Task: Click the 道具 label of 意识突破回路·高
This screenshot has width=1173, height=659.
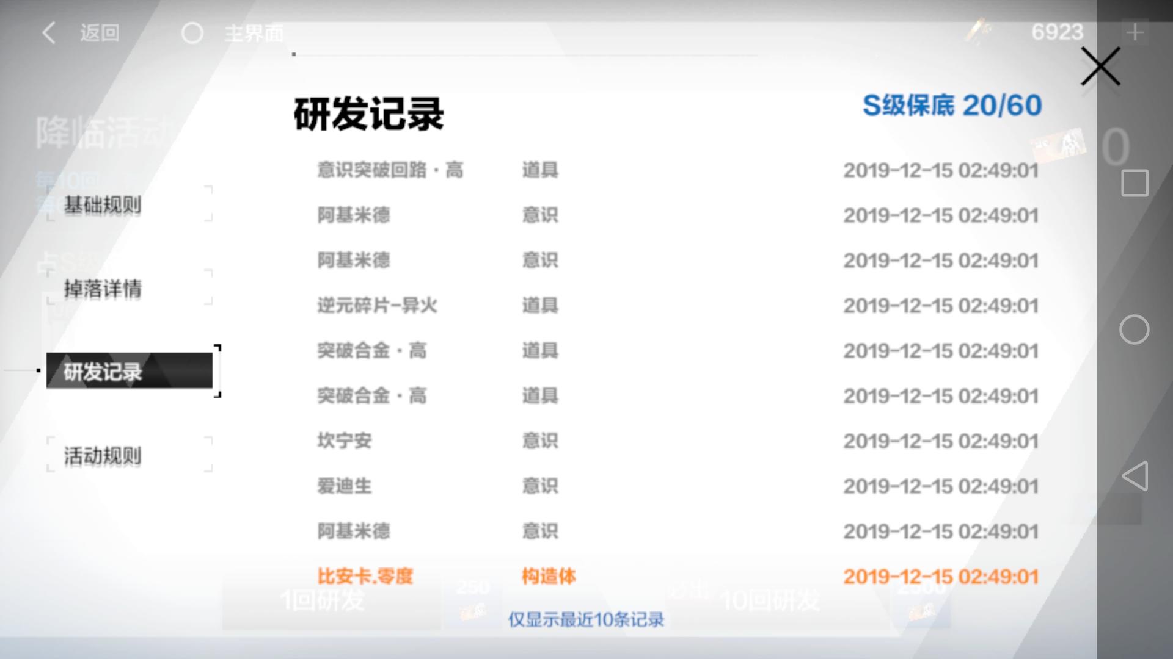Action: tap(540, 170)
